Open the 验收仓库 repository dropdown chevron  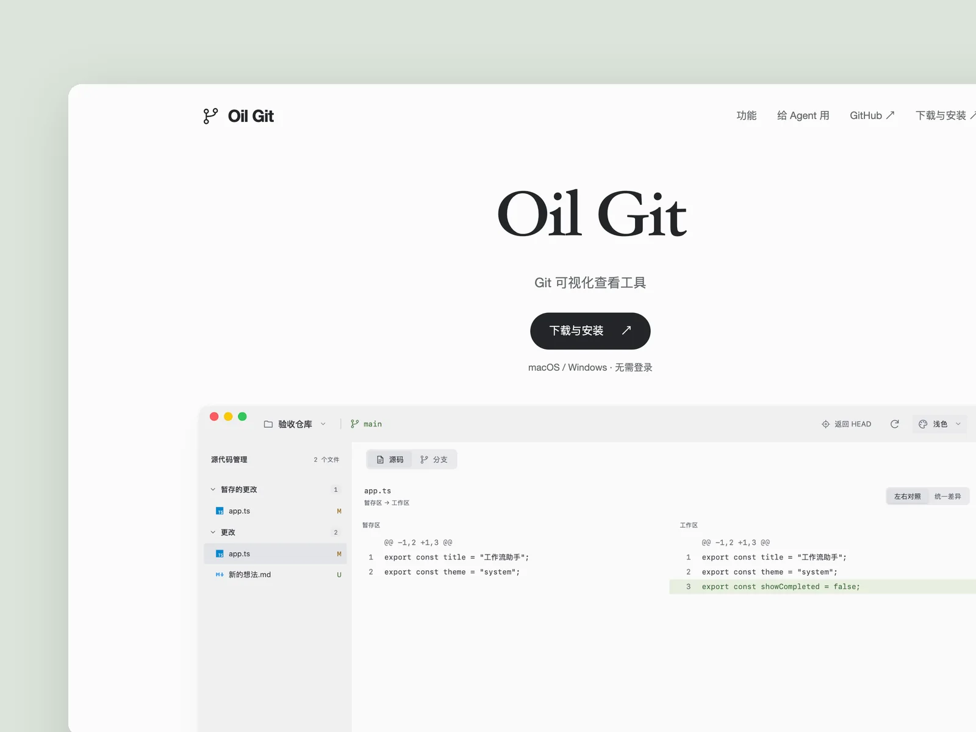[x=323, y=424]
